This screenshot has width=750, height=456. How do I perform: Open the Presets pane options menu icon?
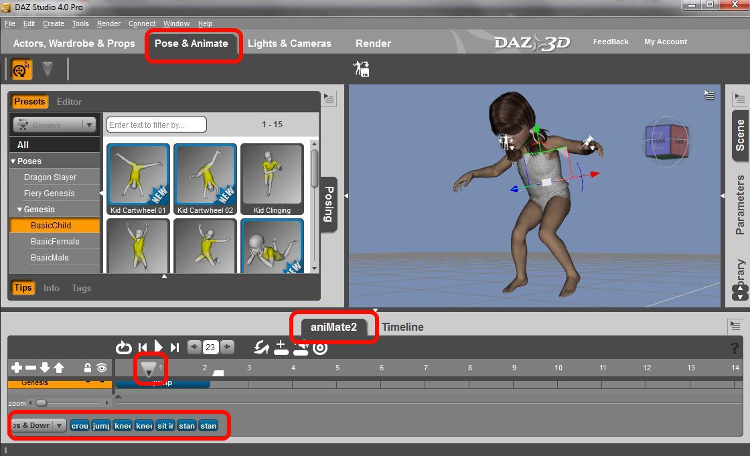pos(329,98)
